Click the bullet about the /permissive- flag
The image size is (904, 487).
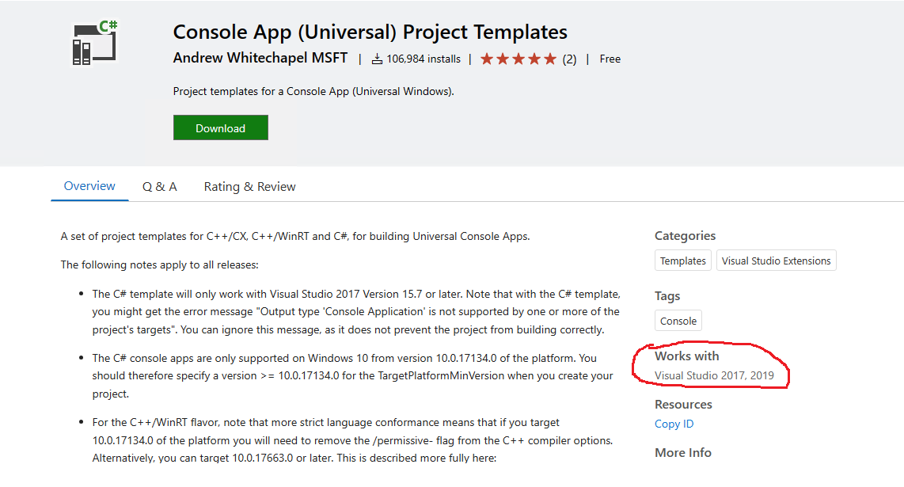(352, 440)
